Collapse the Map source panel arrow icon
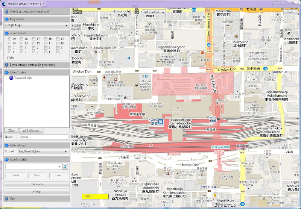The width and height of the screenshot is (301, 209). (x=7, y=19)
